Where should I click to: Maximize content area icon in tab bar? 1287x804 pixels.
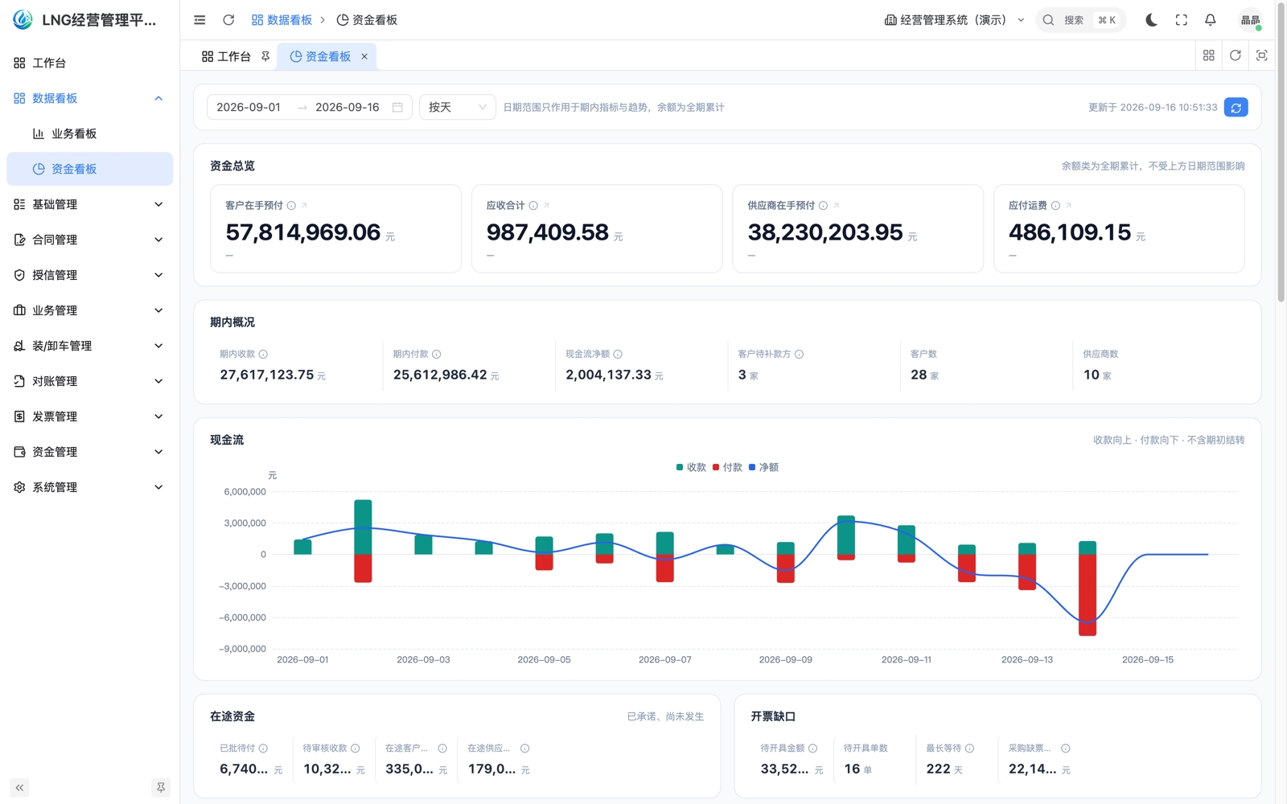pyautogui.click(x=1261, y=55)
